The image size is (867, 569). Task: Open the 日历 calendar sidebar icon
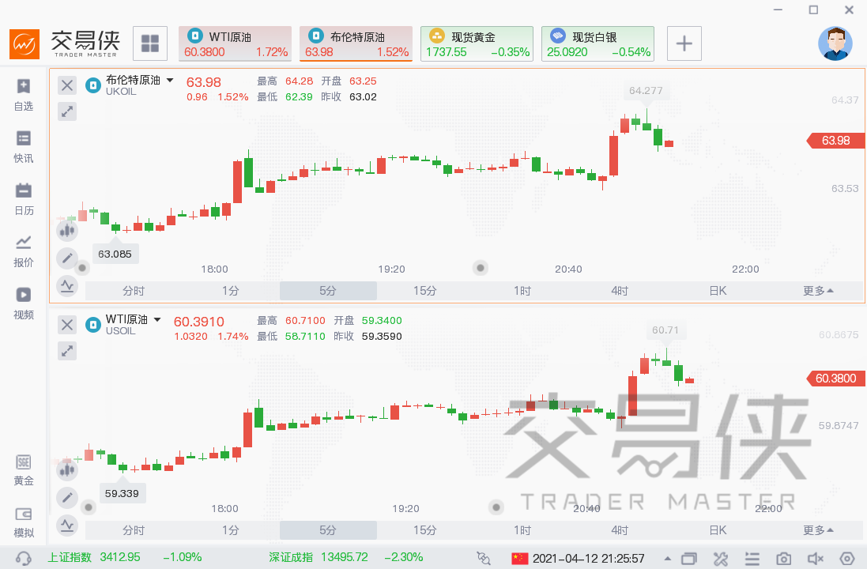[x=23, y=199]
